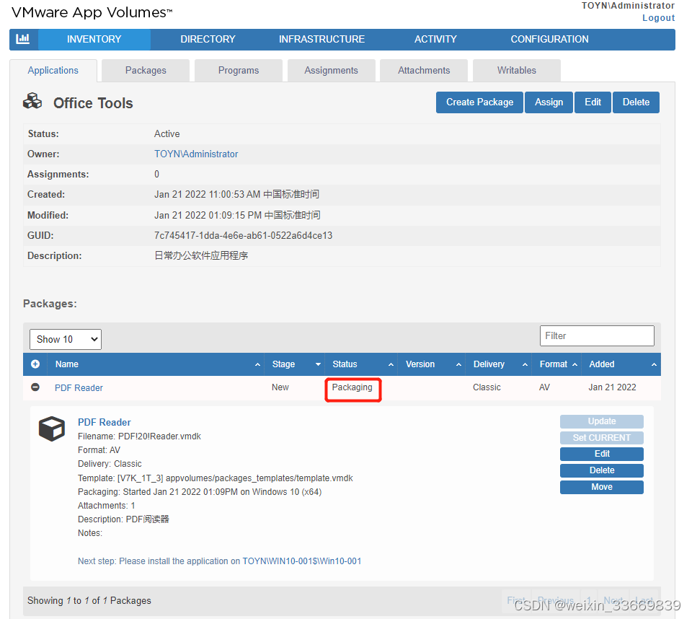Image resolution: width=692 pixels, height=619 pixels.
Task: Open the PDF Reader title link in details
Action: coord(104,422)
